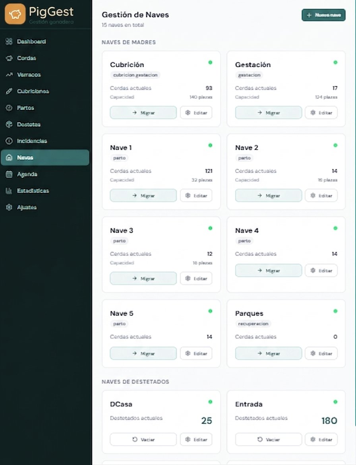Click the "cubricion gestacion" tag
Image resolution: width=356 pixels, height=465 pixels.
click(135, 75)
